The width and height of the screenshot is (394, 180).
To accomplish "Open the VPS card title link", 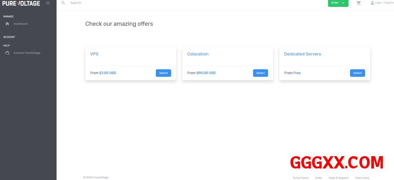I will (x=94, y=54).
